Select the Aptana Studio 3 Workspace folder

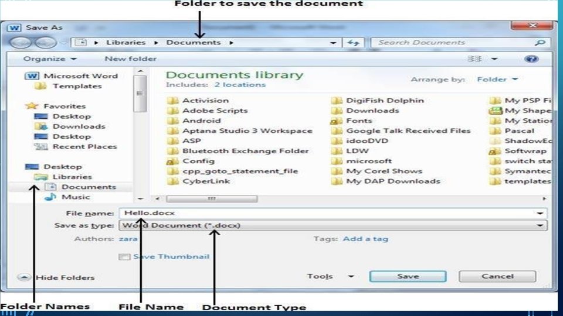[247, 130]
